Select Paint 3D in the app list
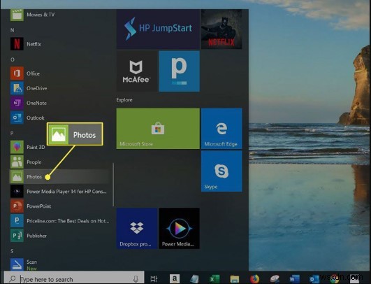This screenshot has height=284, width=371. pos(59,147)
